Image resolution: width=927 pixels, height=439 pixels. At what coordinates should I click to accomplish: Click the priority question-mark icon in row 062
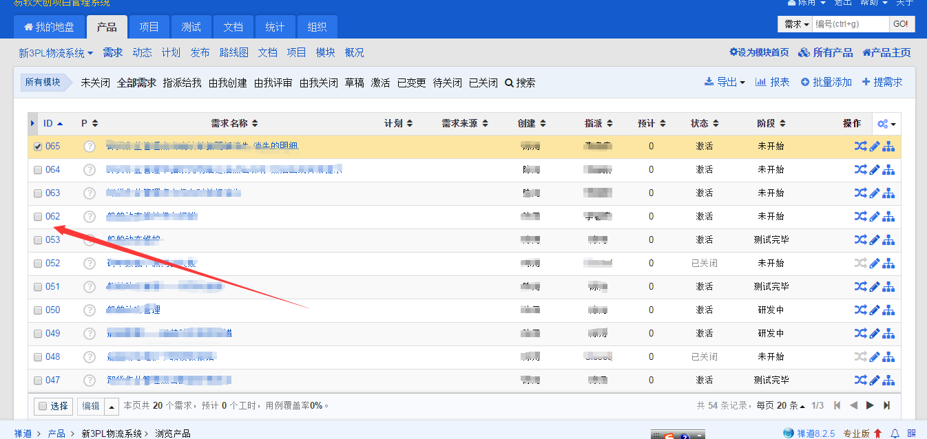pos(90,217)
